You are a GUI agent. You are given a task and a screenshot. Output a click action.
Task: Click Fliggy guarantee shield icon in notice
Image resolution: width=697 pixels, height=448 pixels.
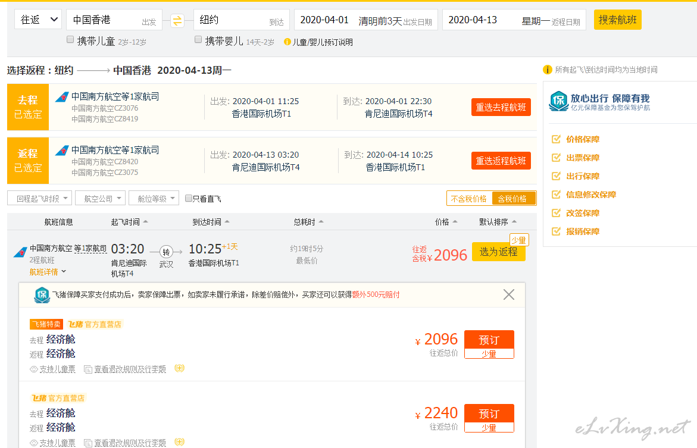click(x=42, y=295)
